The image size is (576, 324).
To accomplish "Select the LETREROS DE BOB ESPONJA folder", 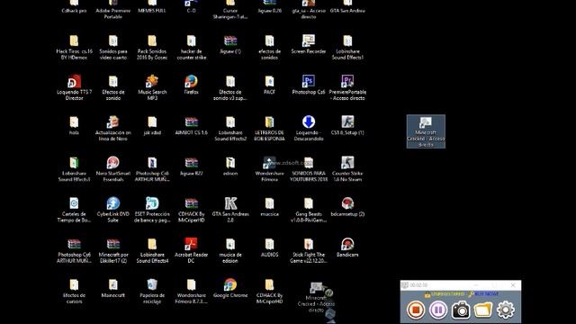I will [269, 129].
